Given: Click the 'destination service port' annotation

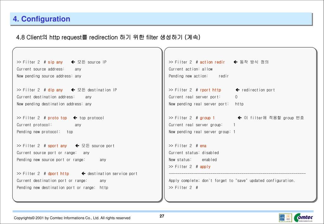Looking at the screenshot, I should [112, 174].
